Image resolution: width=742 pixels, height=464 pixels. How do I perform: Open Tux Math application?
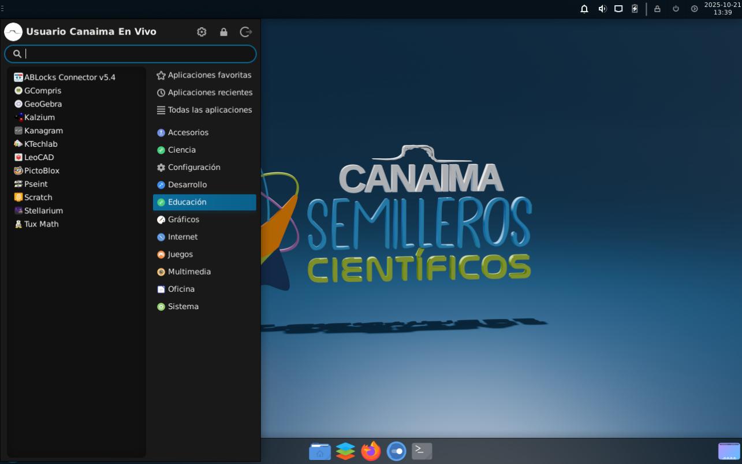point(40,224)
